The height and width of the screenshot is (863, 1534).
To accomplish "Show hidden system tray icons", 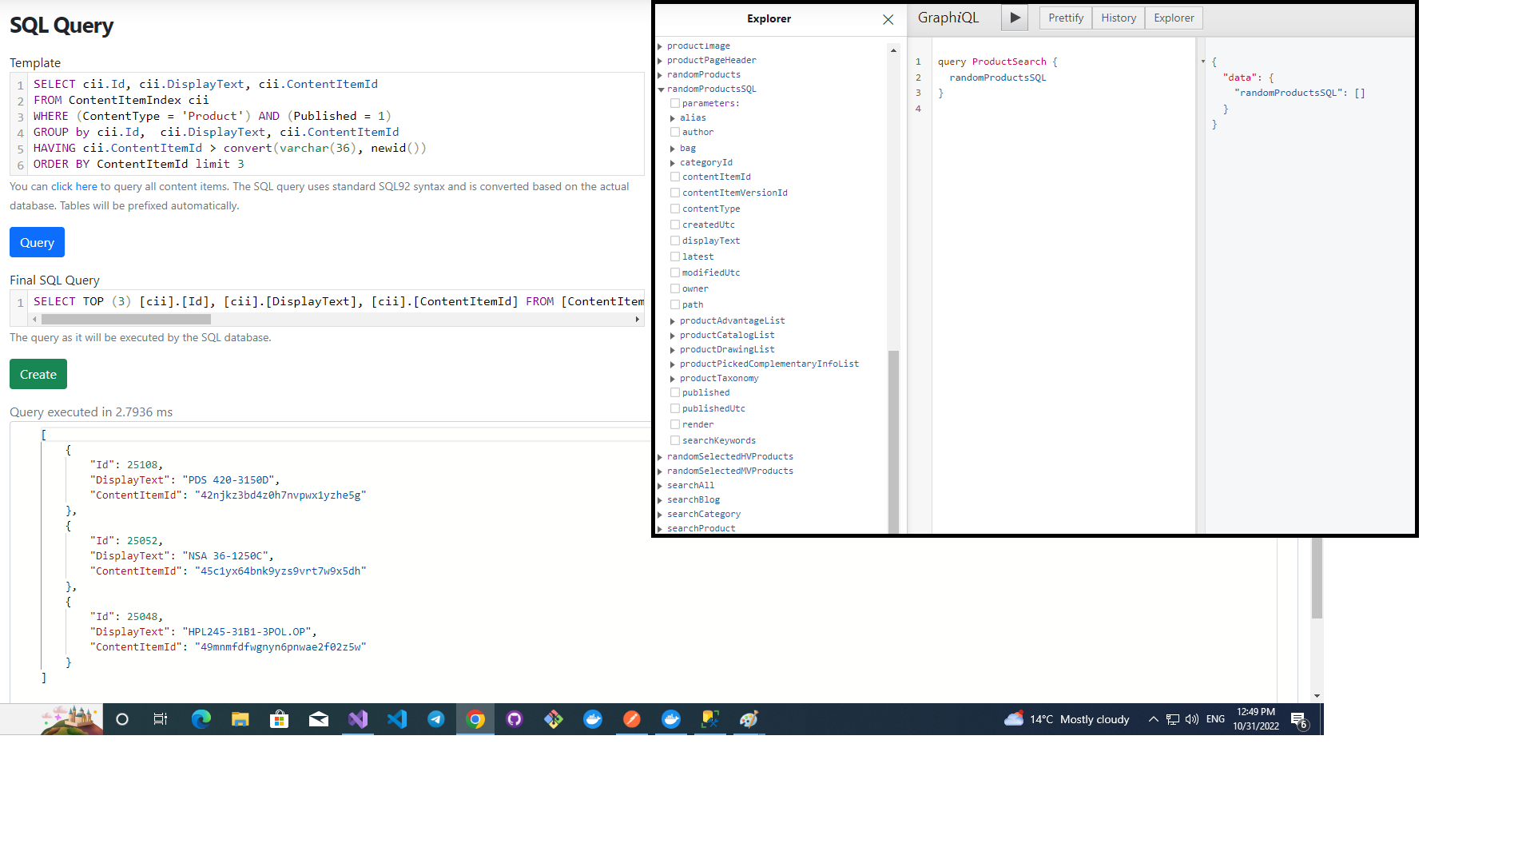I will pos(1153,719).
